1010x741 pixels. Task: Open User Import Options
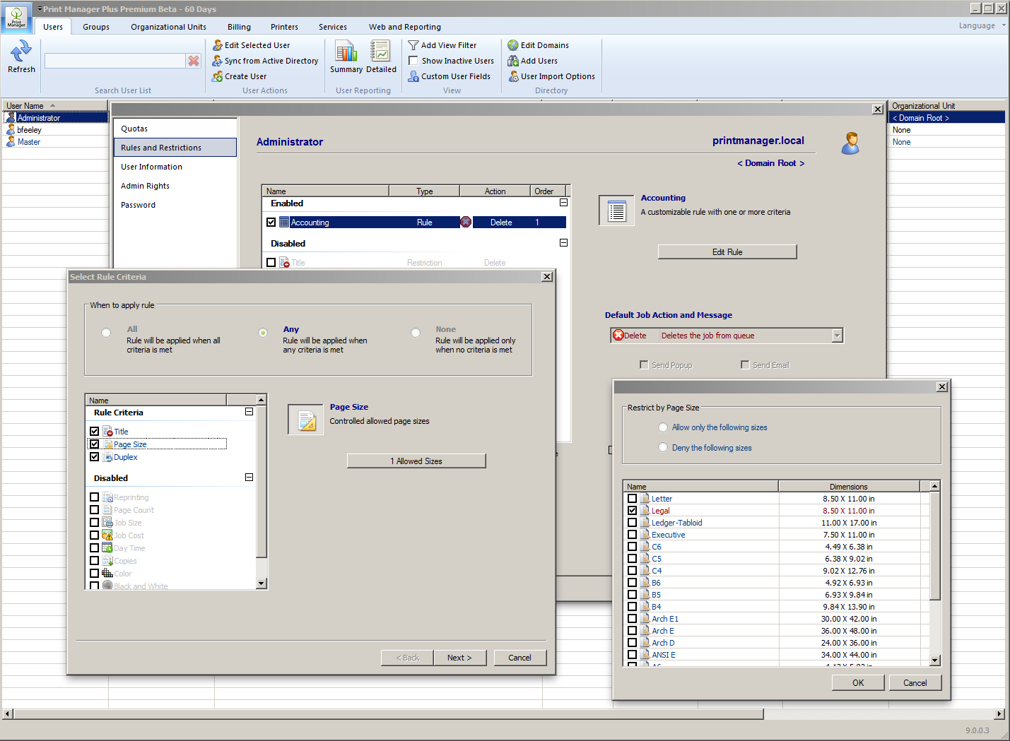[x=551, y=76]
